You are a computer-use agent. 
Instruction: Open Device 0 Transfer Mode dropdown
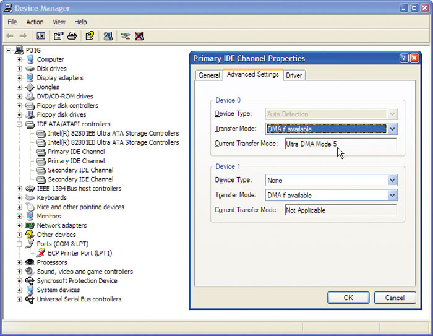click(x=392, y=129)
